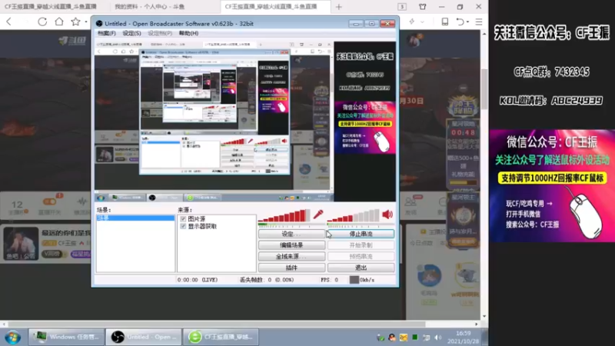The image size is (615, 346).
Task: Open the Windows Start button
Action: 13,338
